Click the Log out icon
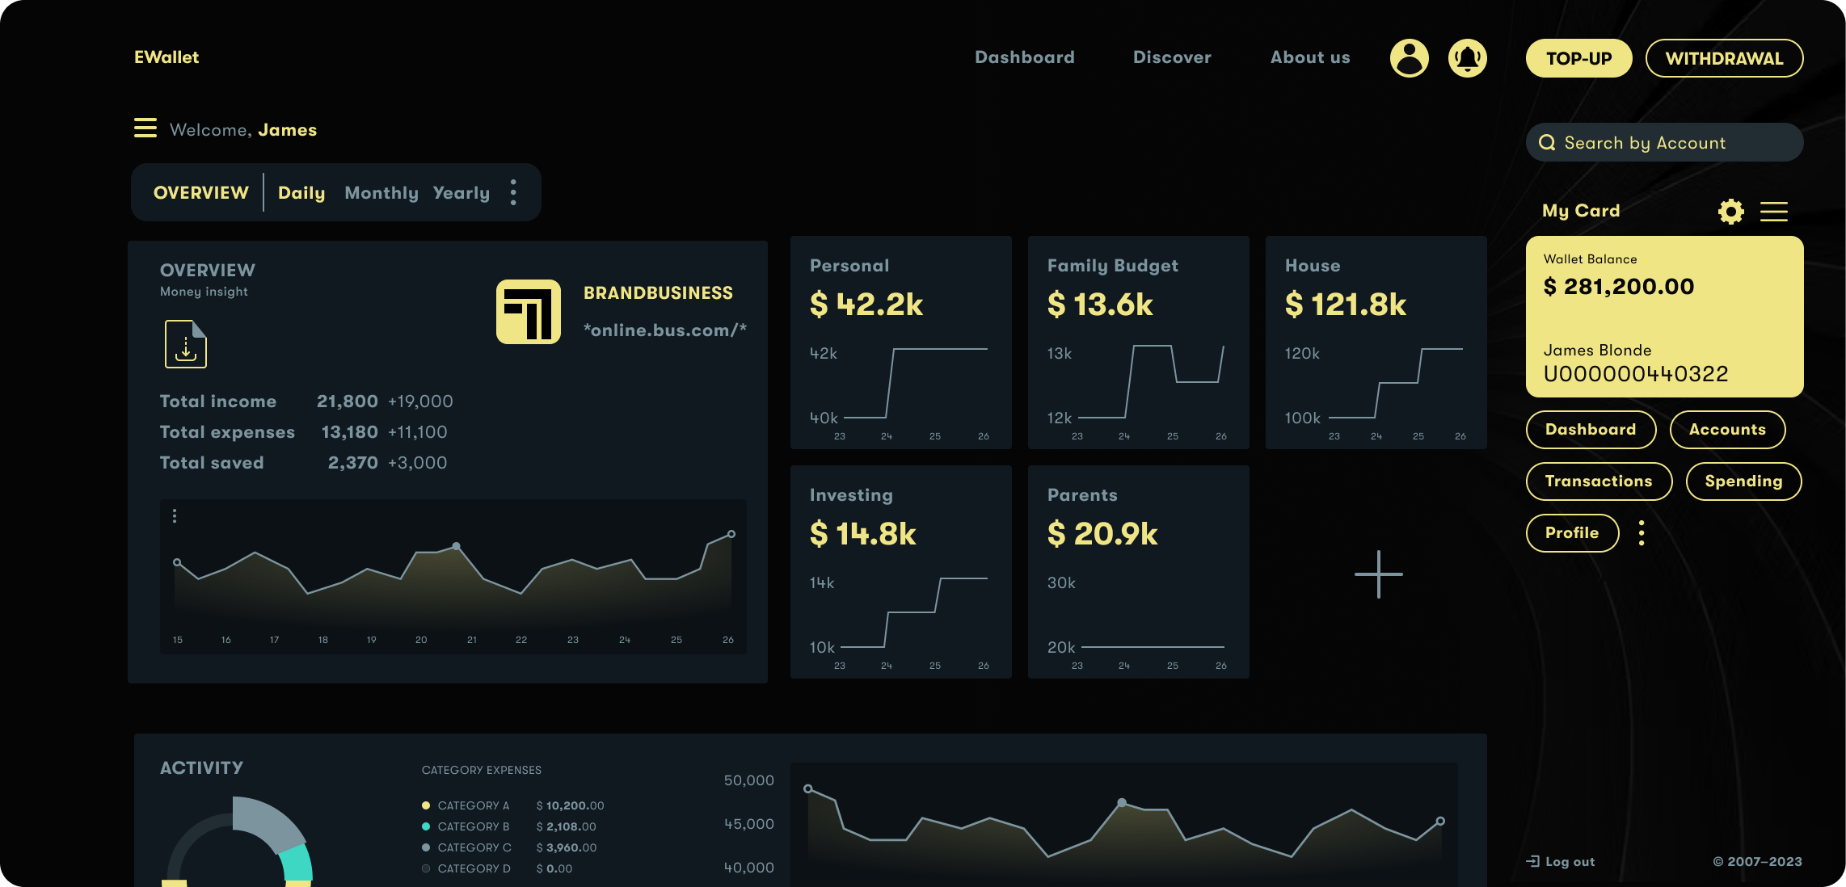1846x887 pixels. (x=1533, y=861)
